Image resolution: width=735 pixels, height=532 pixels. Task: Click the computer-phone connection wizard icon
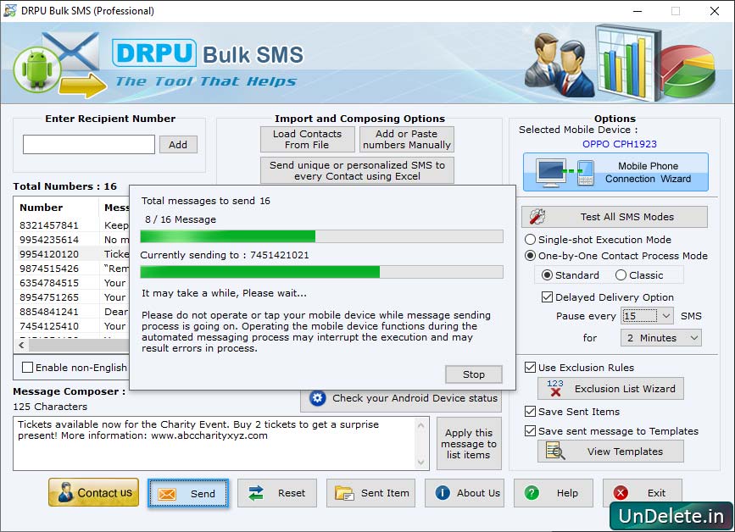click(565, 173)
